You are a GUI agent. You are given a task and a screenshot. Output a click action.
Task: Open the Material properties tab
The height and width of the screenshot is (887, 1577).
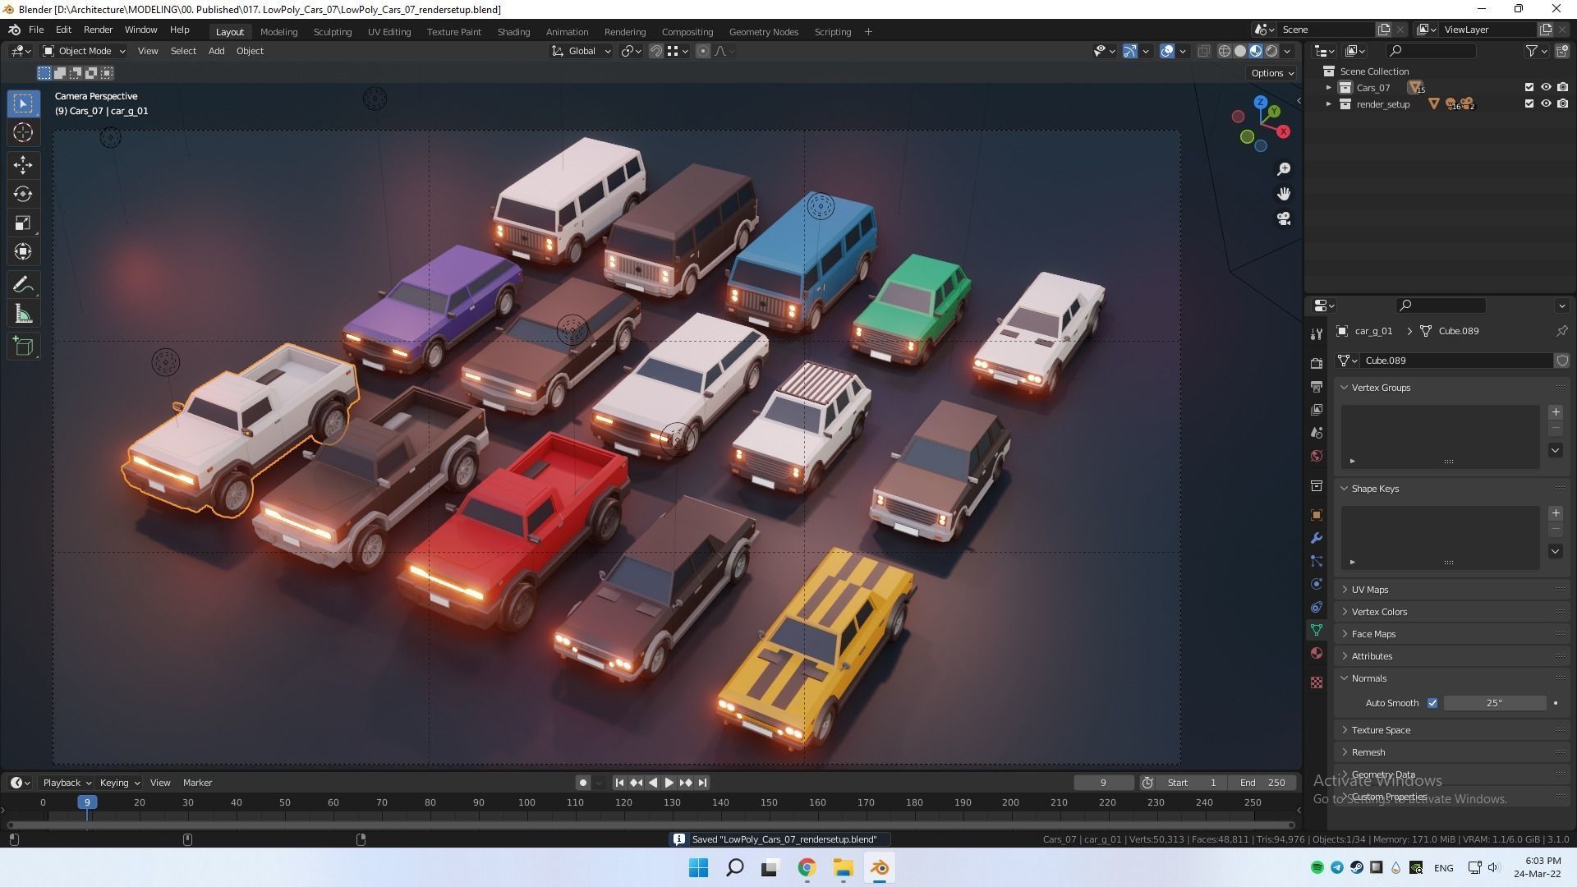point(1317,653)
